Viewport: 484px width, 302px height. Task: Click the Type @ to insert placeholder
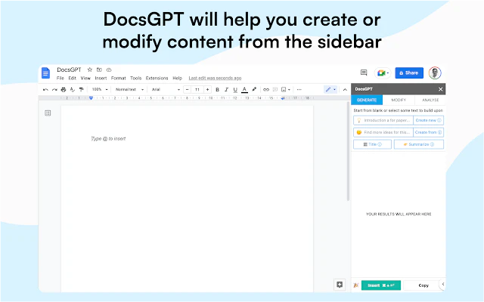(109, 139)
